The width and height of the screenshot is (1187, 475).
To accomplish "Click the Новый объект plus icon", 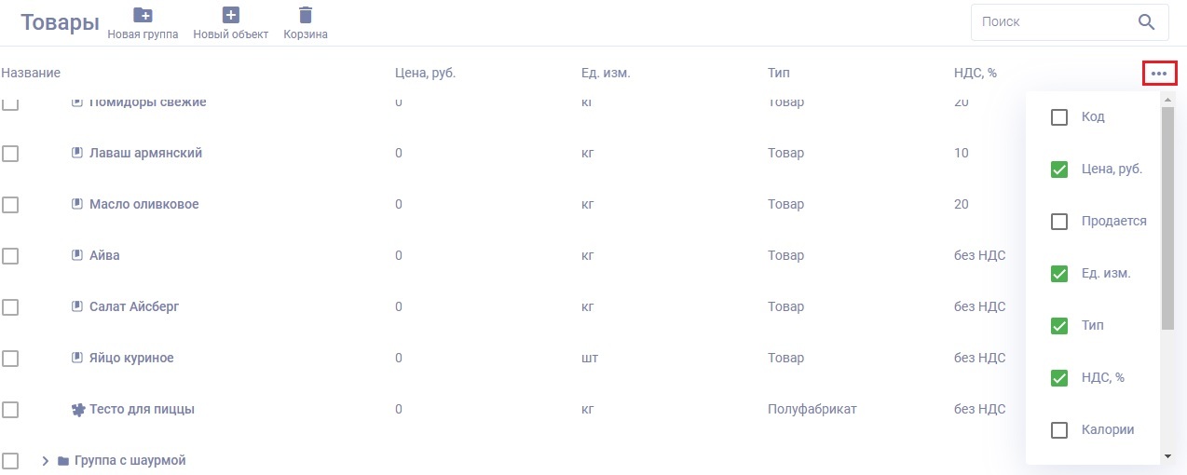I will (x=230, y=15).
